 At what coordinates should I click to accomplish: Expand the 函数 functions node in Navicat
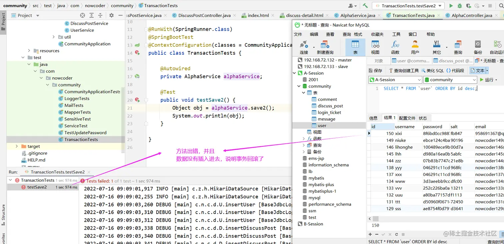coord(303,139)
